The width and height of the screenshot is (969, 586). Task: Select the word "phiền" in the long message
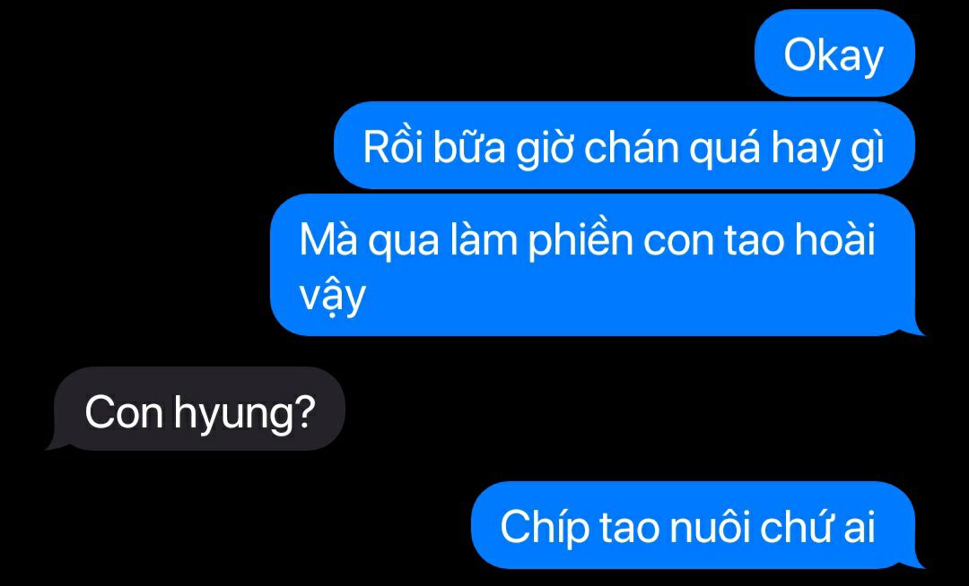click(581, 238)
